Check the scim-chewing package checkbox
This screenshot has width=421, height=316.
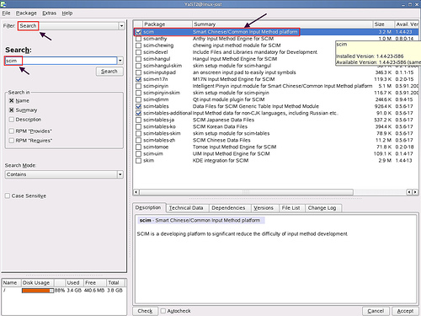tap(138, 46)
